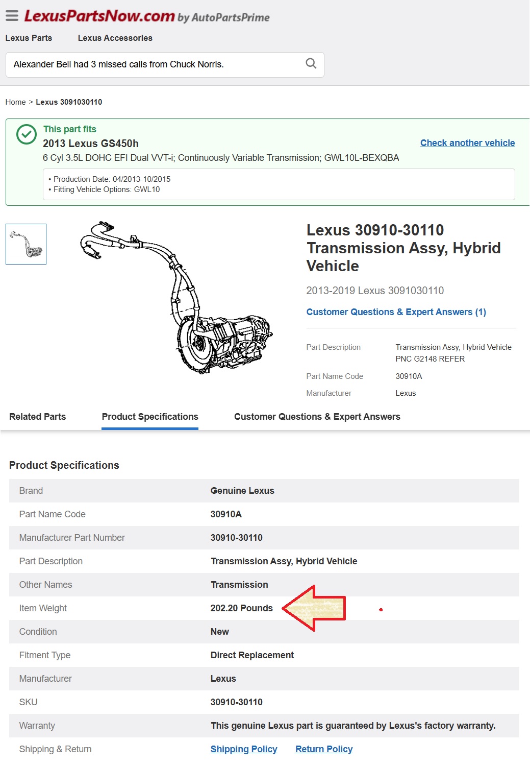530x766 pixels.
Task: Open the Shipping Policy link
Action: (x=244, y=749)
